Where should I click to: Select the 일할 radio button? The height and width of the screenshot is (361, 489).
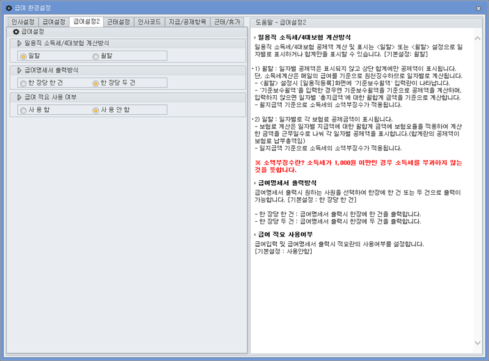(x=23, y=57)
